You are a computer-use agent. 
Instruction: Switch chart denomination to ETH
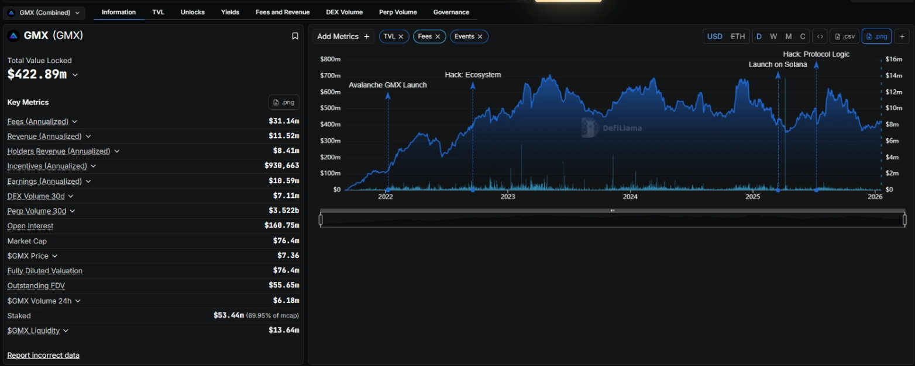[x=738, y=36]
